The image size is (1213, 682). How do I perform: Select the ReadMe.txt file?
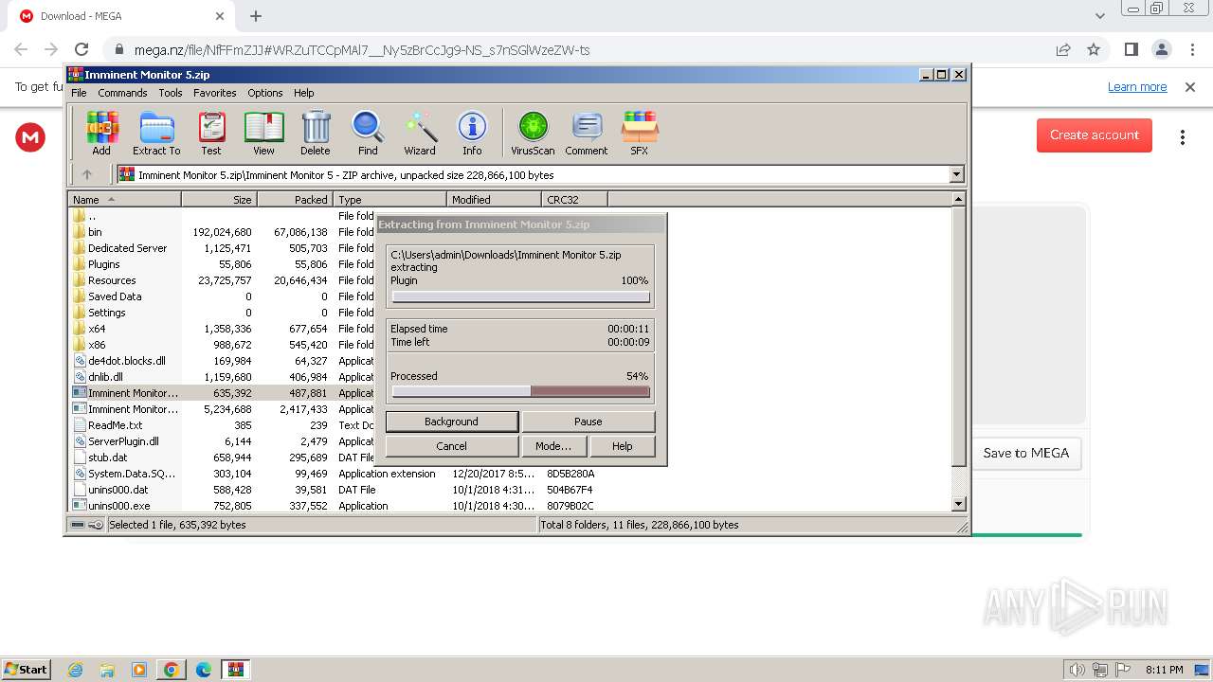click(x=115, y=425)
